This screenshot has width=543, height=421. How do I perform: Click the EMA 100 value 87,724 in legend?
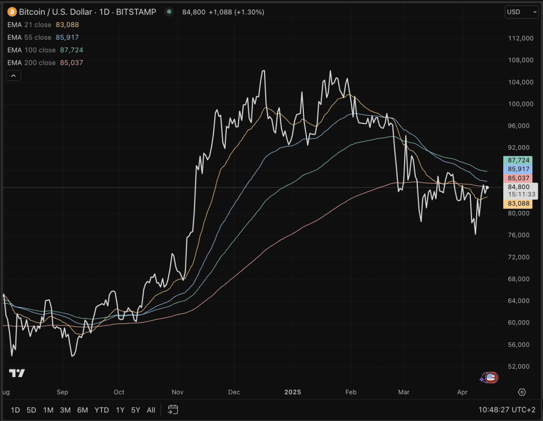click(72, 50)
